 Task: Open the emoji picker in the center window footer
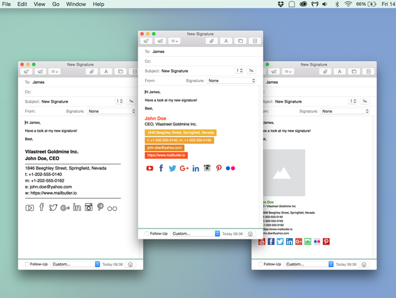click(x=250, y=234)
